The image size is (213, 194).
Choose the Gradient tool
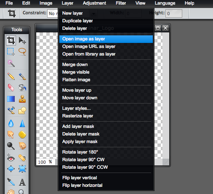click(11, 99)
